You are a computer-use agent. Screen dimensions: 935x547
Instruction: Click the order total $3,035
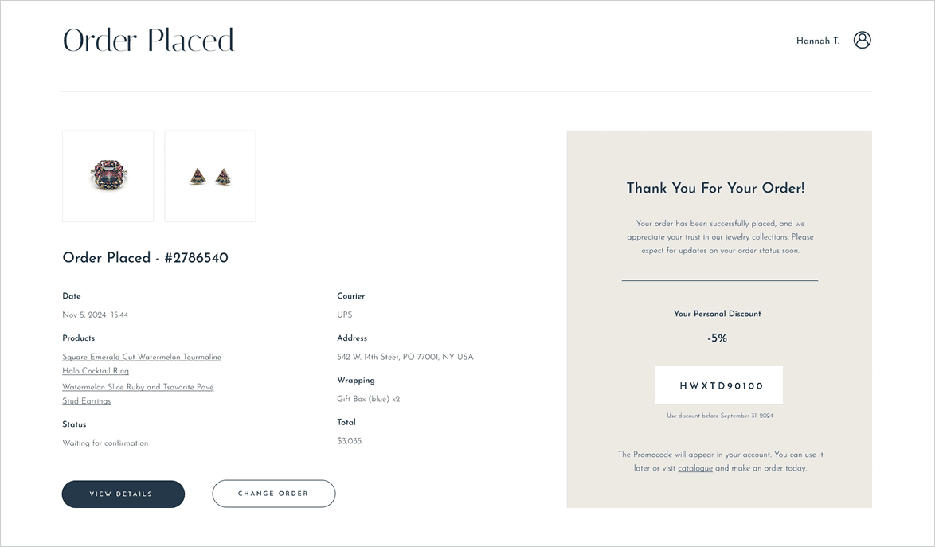349,441
